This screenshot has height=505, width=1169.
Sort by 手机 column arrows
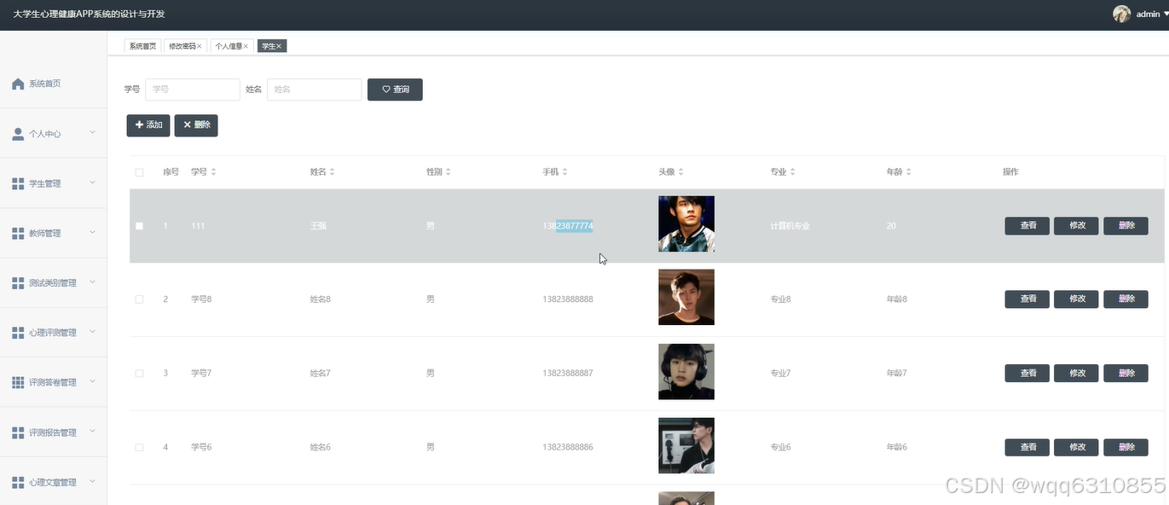[x=564, y=172]
